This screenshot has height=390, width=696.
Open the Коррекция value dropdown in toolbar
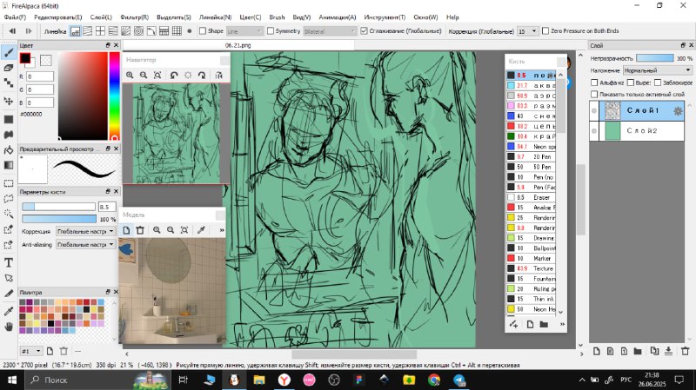pos(528,31)
